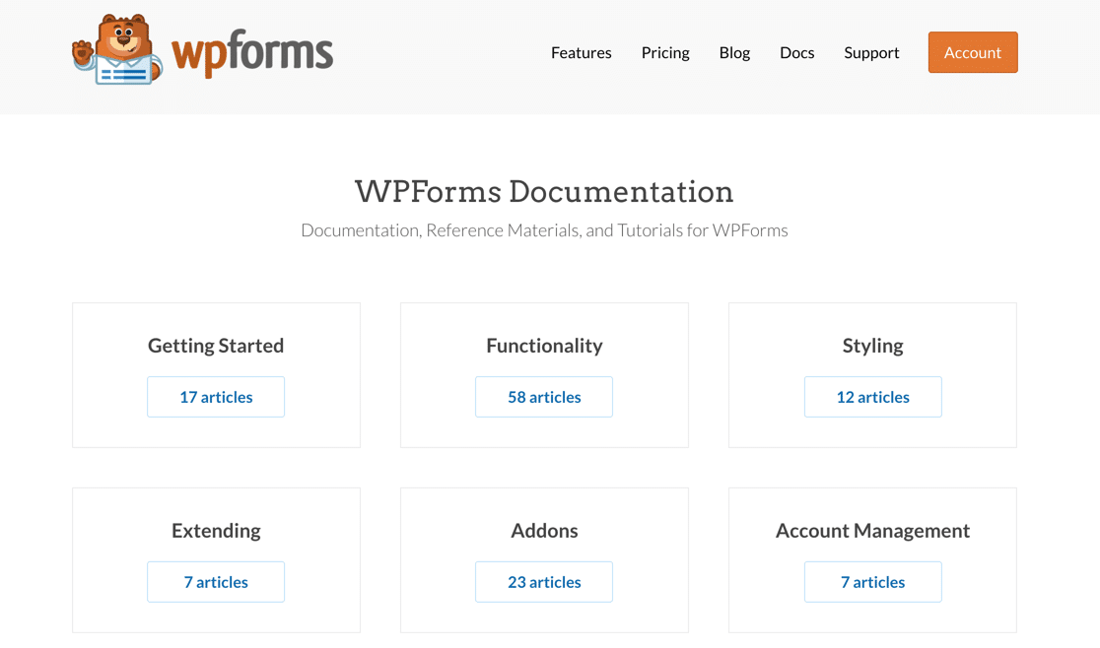Click the WPForms Documentation page title
This screenshot has height=648, width=1100.
(x=544, y=192)
